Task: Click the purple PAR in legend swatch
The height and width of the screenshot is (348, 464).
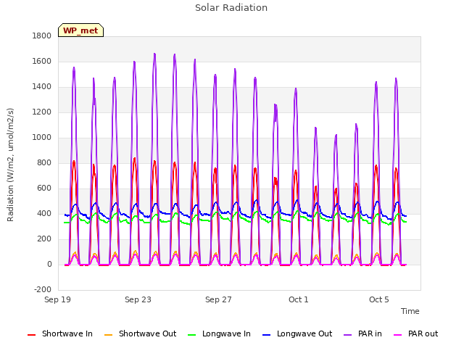Action: click(x=348, y=335)
